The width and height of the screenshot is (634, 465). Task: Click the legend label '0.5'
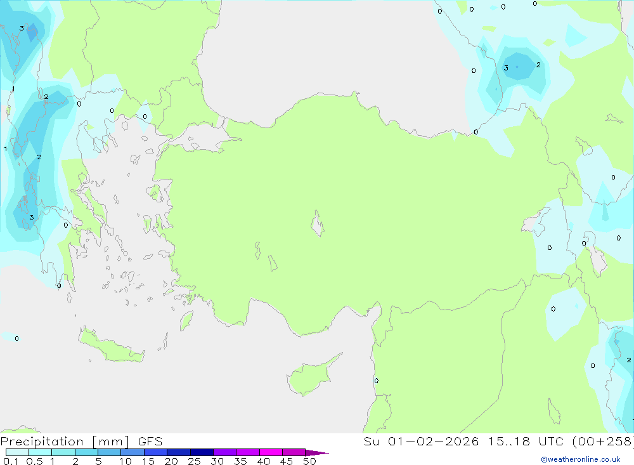coord(34,461)
